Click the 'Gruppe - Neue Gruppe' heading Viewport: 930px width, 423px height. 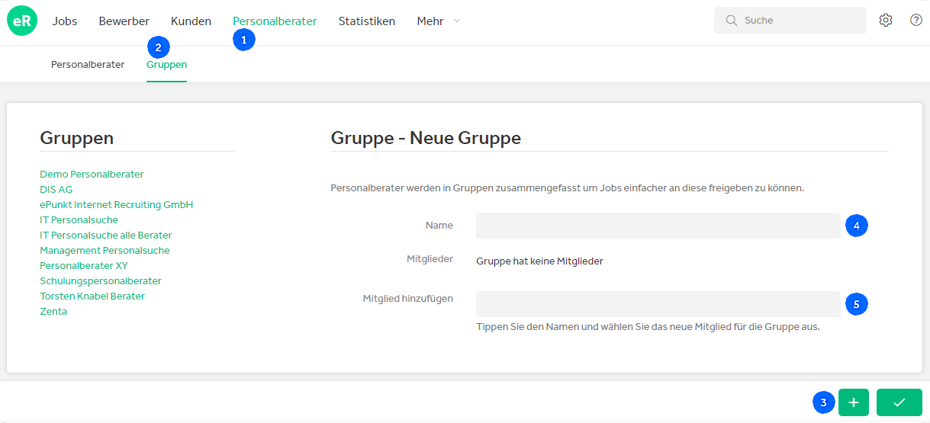point(426,138)
